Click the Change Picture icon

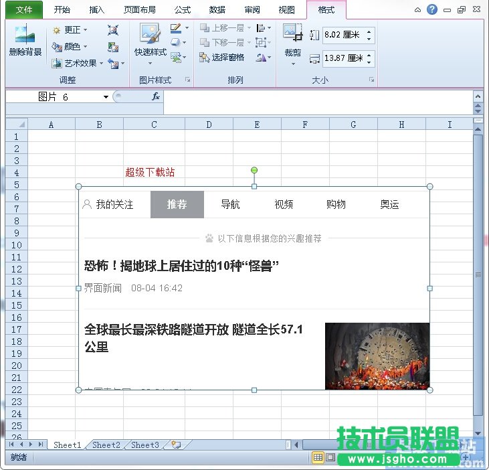(x=113, y=47)
